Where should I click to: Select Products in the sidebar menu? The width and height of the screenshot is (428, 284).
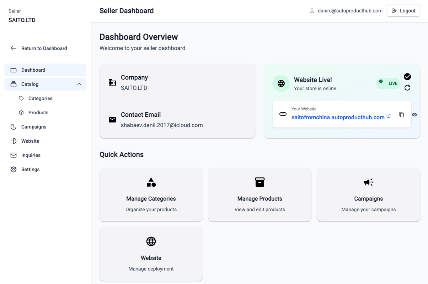(x=38, y=113)
